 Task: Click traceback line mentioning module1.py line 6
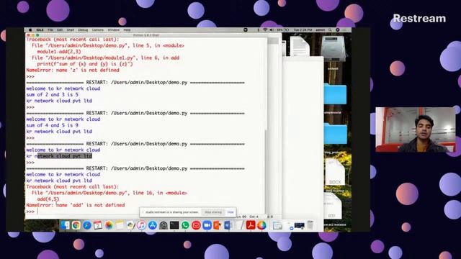(105, 58)
